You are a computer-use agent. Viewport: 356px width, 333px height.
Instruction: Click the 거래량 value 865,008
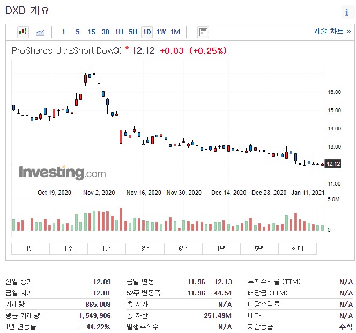pos(98,305)
